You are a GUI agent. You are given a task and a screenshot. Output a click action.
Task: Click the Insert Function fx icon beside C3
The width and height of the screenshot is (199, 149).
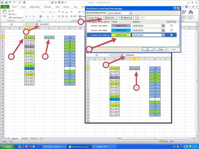(x=37, y=24)
